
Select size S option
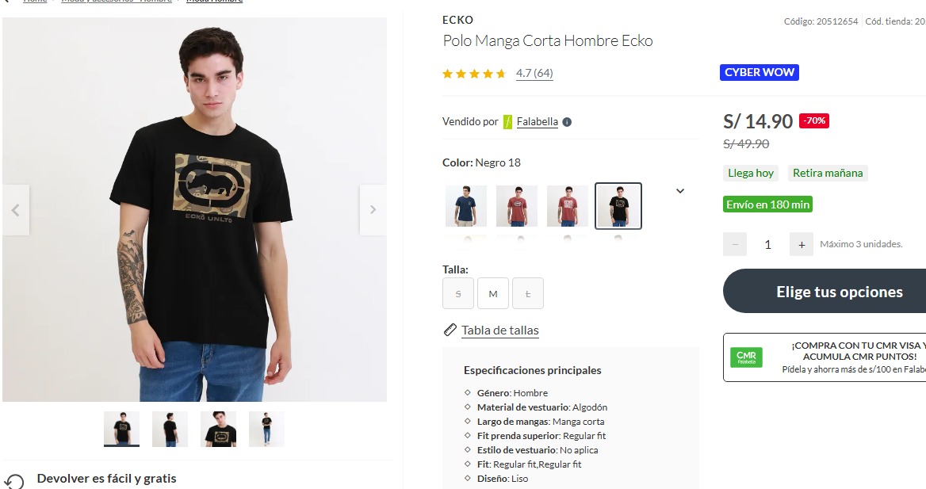pyautogui.click(x=458, y=294)
